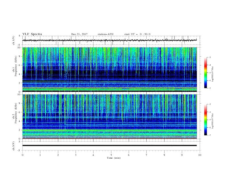
Task: Click tick label "9" on time axis
Action: point(182,155)
